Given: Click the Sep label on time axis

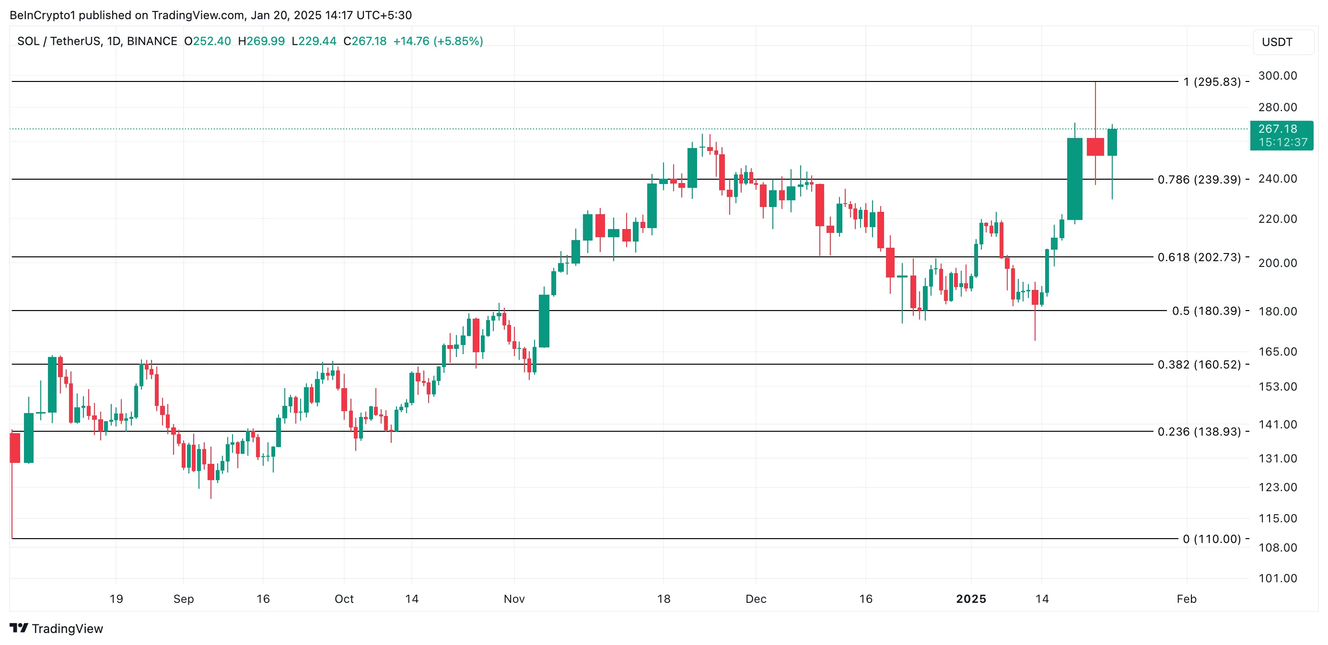Looking at the screenshot, I should [184, 599].
